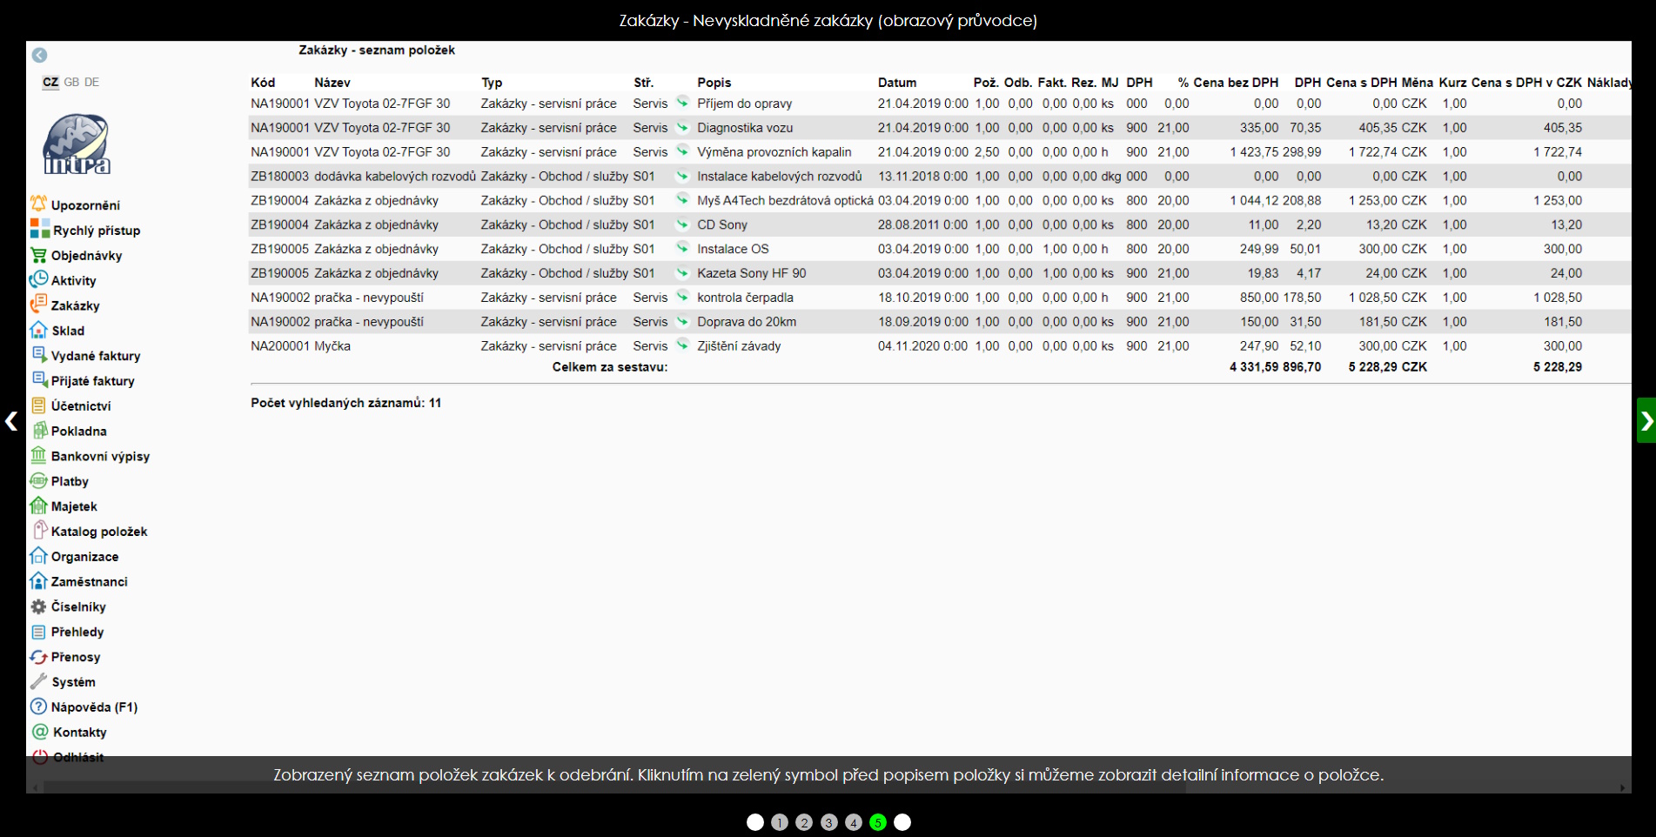Sort by the Datum column header
This screenshot has width=1656, height=837.
click(896, 83)
